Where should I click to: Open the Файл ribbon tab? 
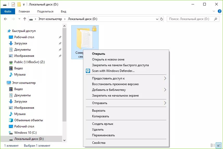(8, 11)
